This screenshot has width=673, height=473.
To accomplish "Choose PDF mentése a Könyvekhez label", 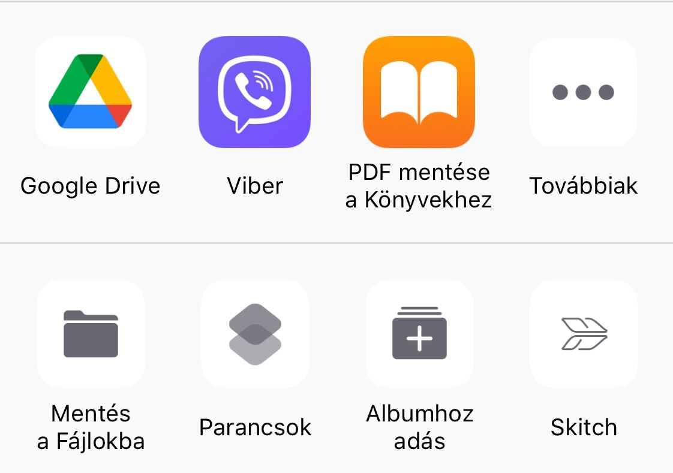I will click(419, 186).
